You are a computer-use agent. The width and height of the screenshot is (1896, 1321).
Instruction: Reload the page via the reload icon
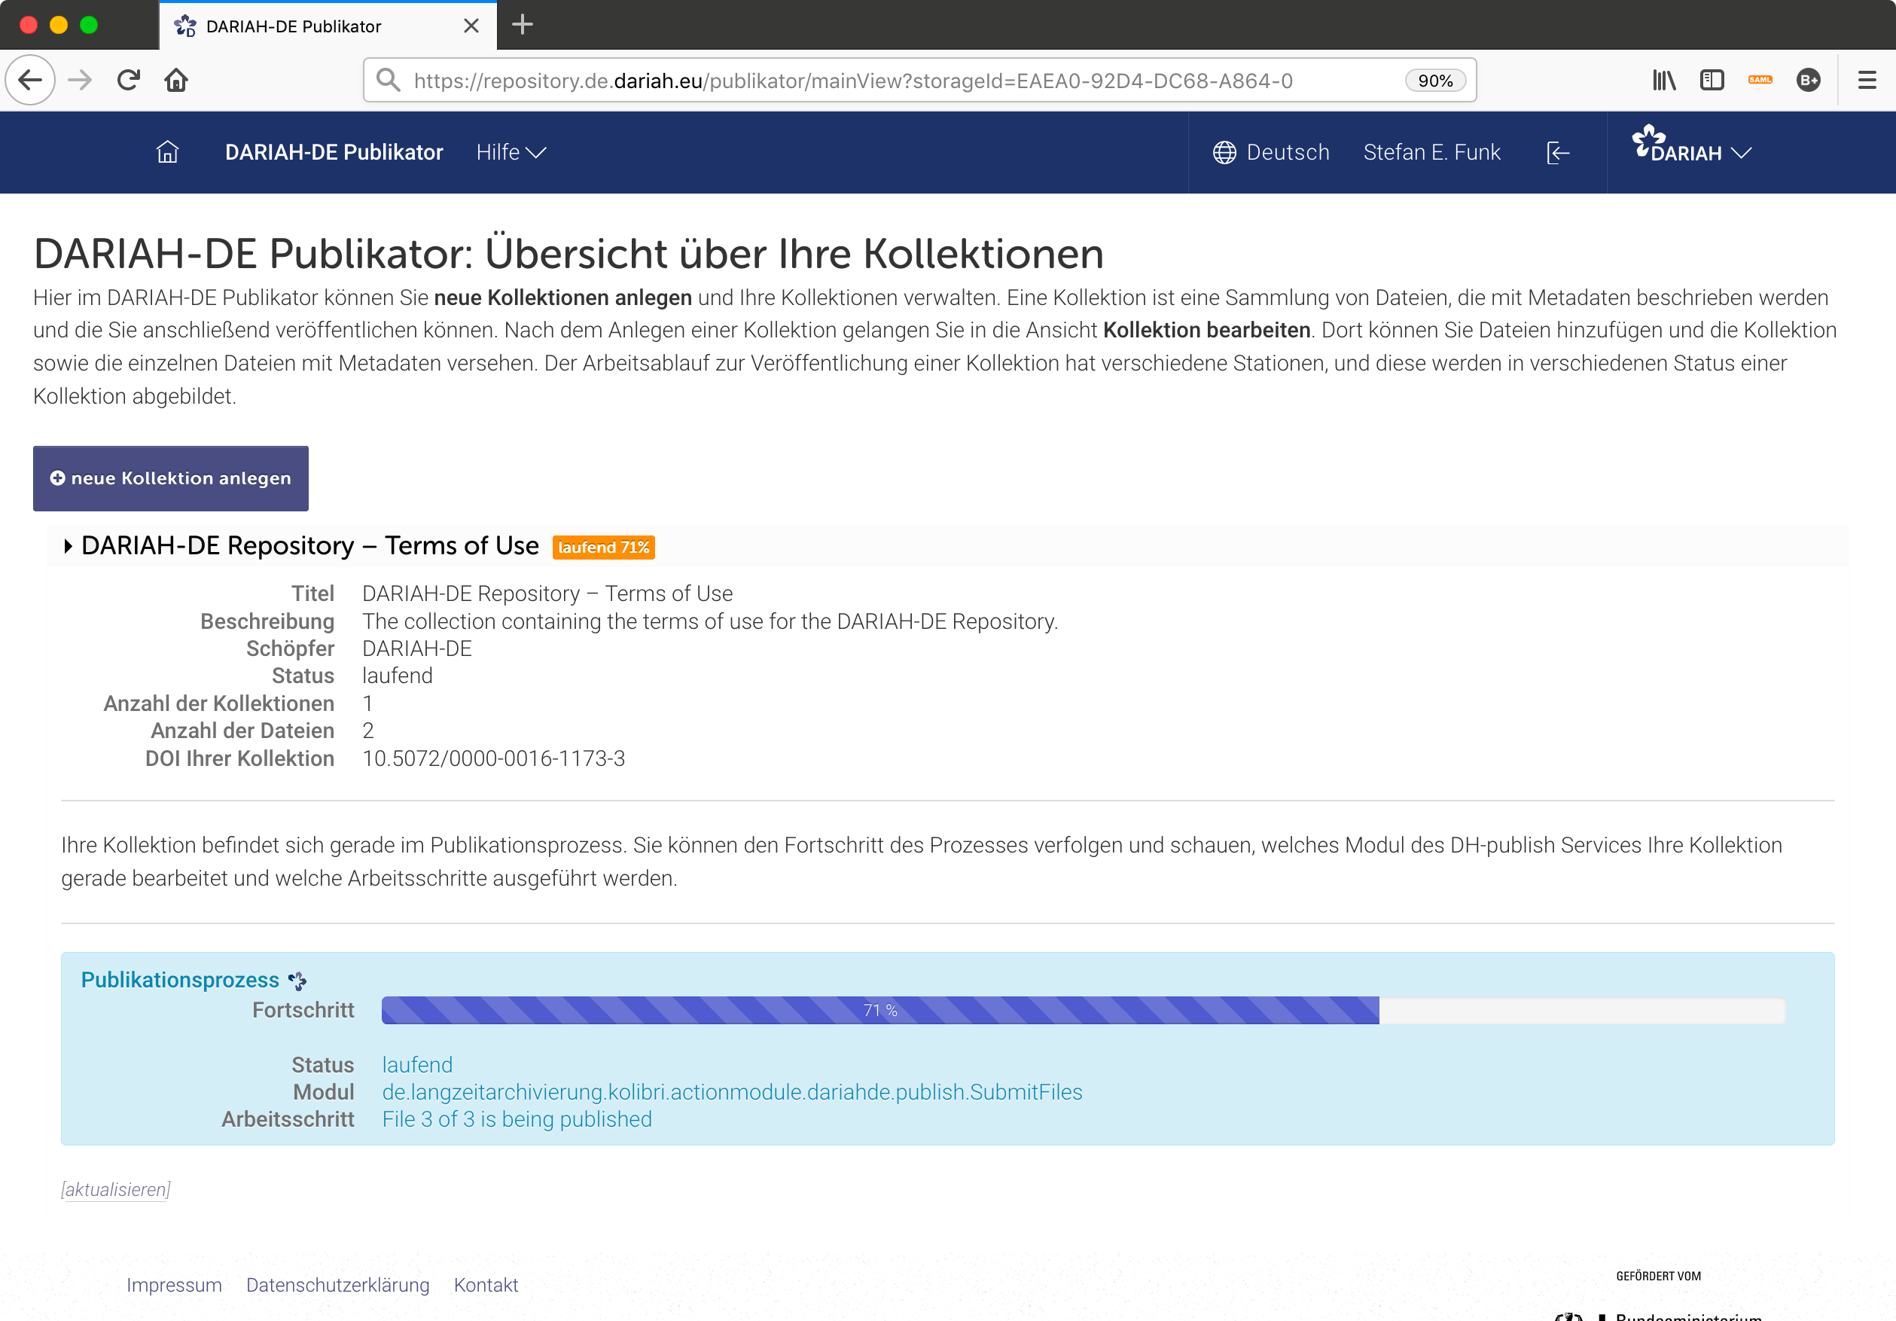click(129, 79)
